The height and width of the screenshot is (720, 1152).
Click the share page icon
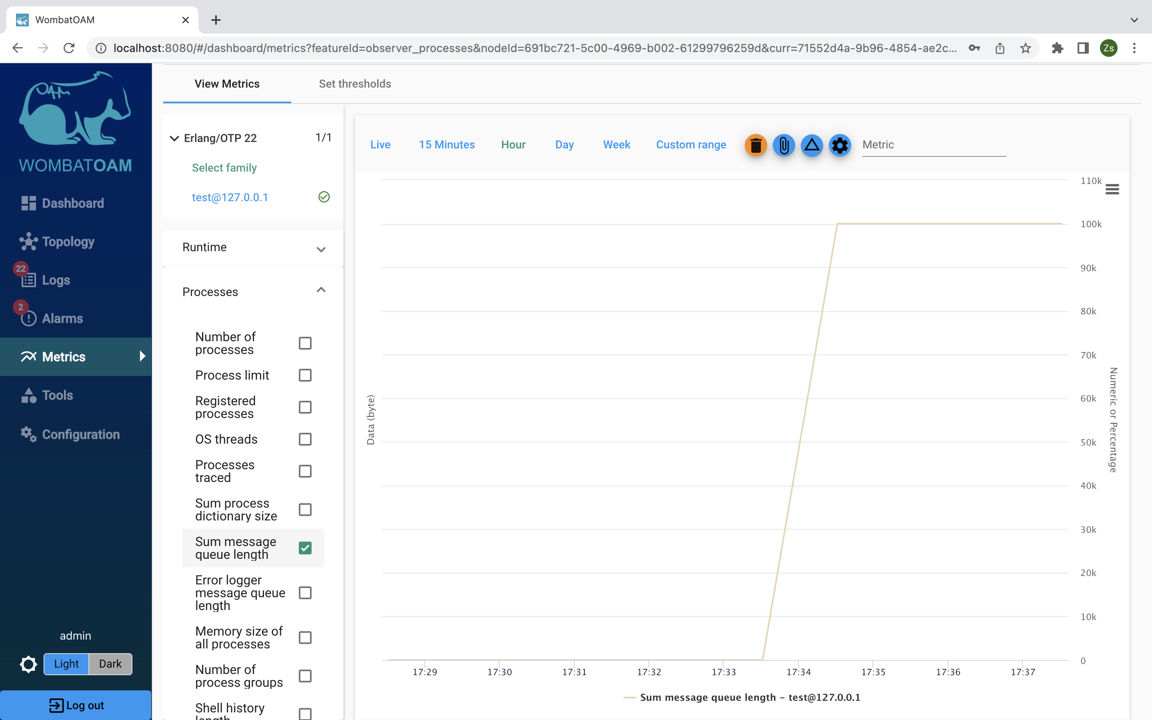[x=1000, y=48]
